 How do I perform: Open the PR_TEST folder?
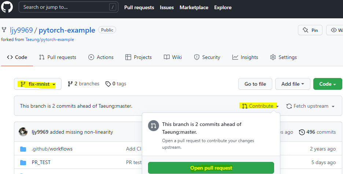click(41, 162)
